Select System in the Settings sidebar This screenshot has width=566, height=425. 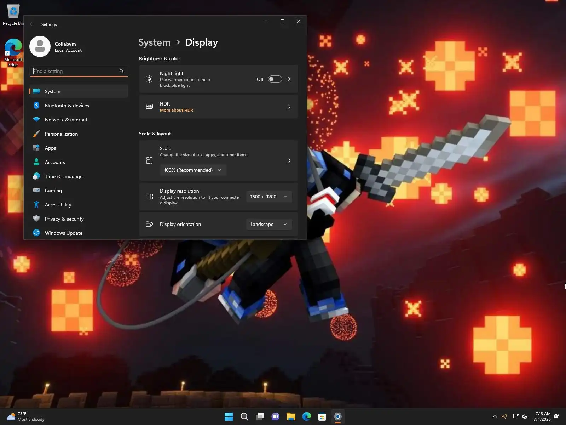click(x=79, y=91)
